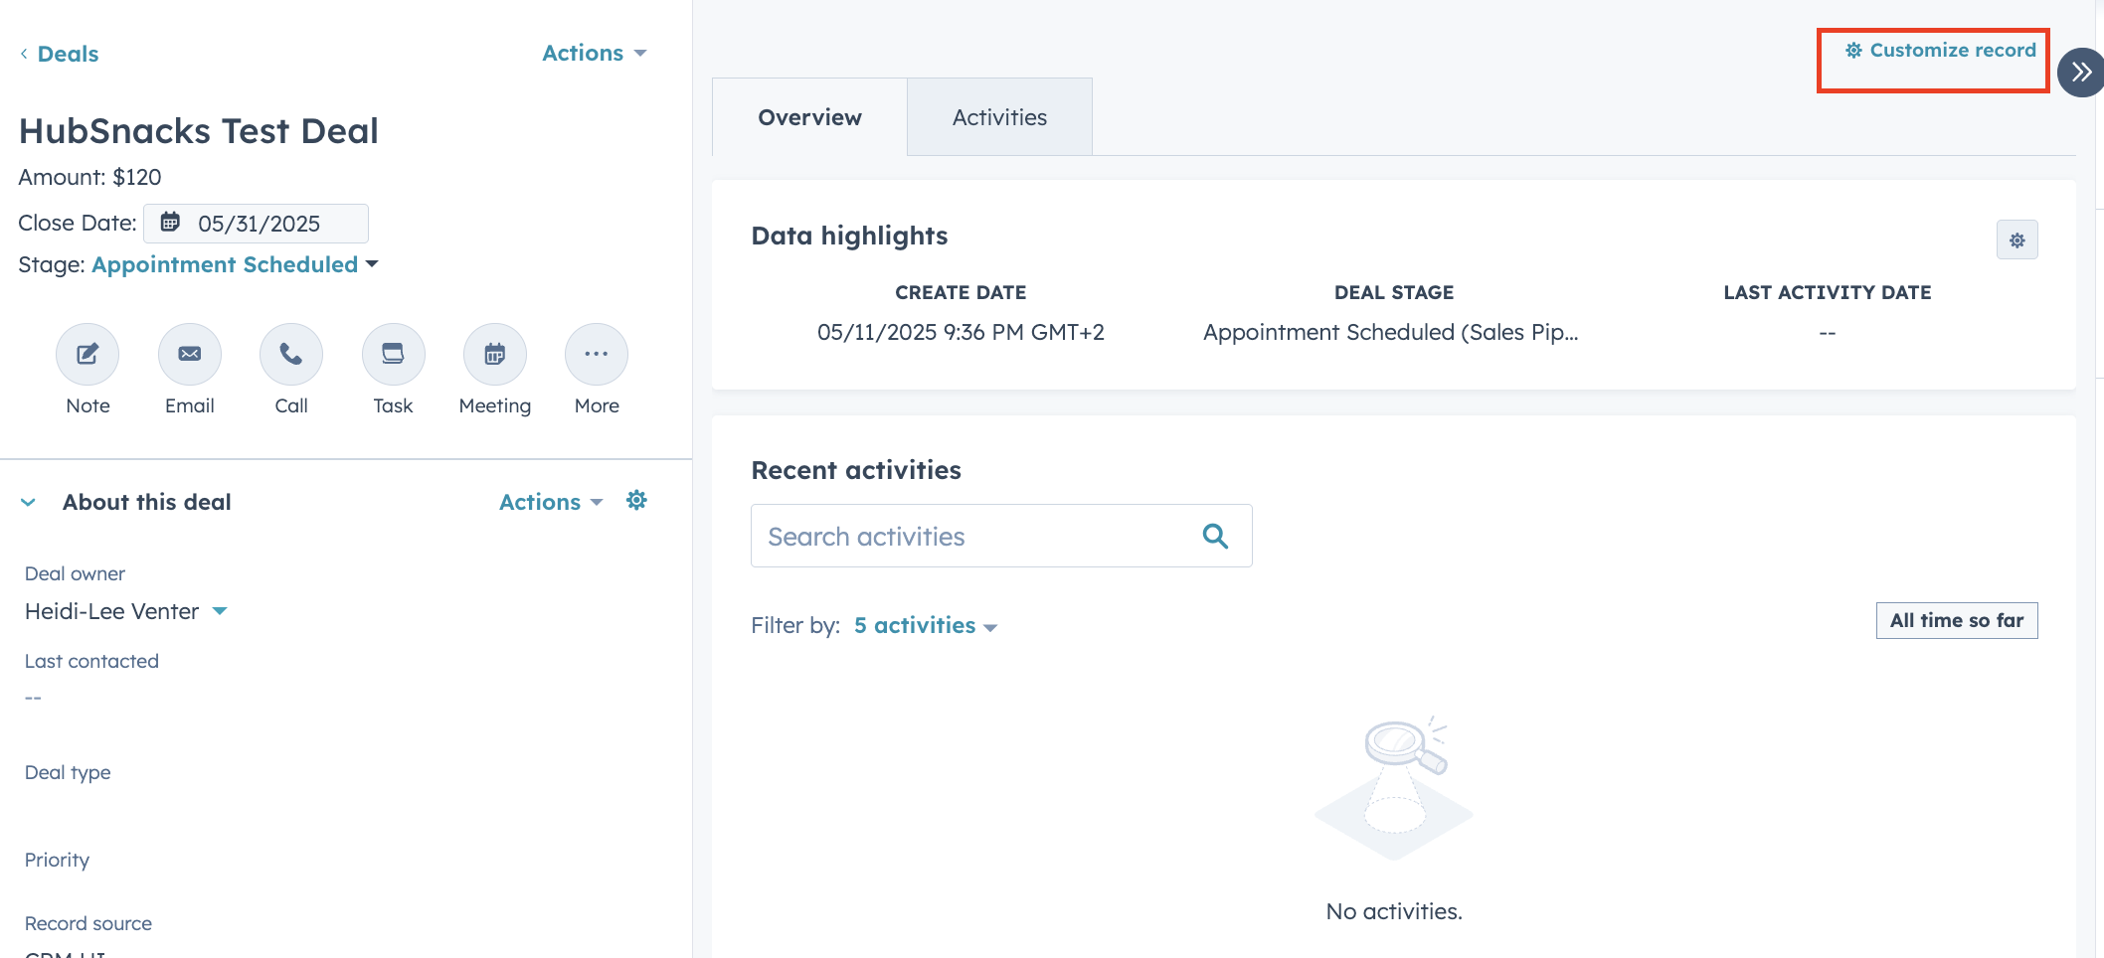Collapse the About this deal section
The image size is (2104, 958).
[28, 502]
